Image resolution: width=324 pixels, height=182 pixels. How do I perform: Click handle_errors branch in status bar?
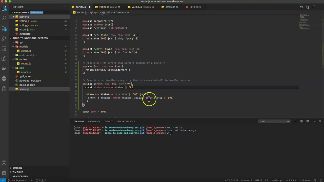pos(17,180)
